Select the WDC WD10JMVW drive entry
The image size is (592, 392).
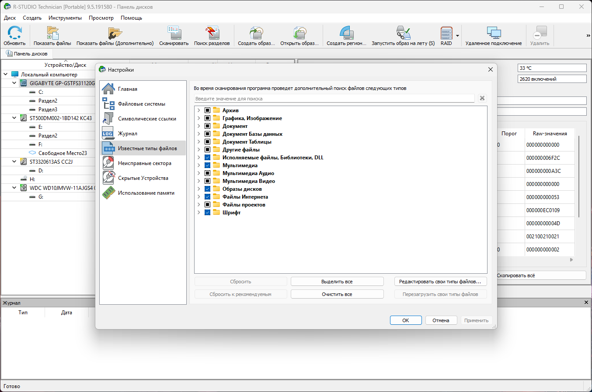pyautogui.click(x=62, y=188)
